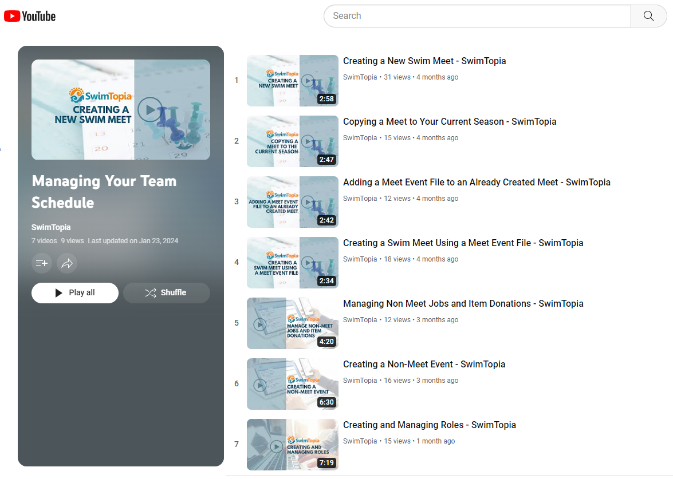Click the save playlist icon
Viewport: 673px width, 479px height.
point(42,263)
